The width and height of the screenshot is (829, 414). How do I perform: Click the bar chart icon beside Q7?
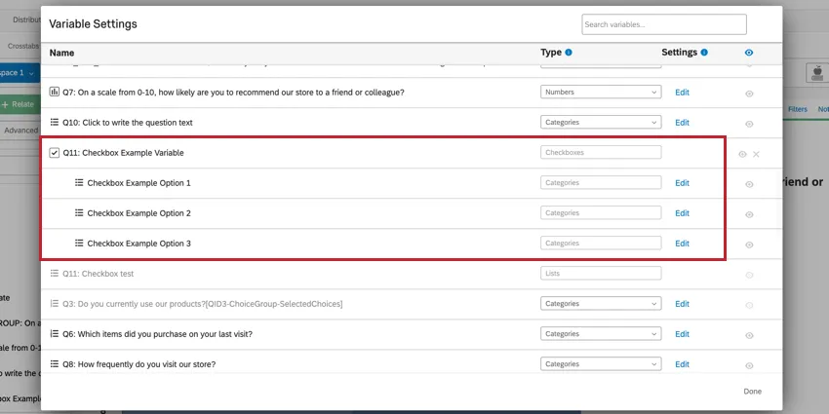[x=55, y=93]
